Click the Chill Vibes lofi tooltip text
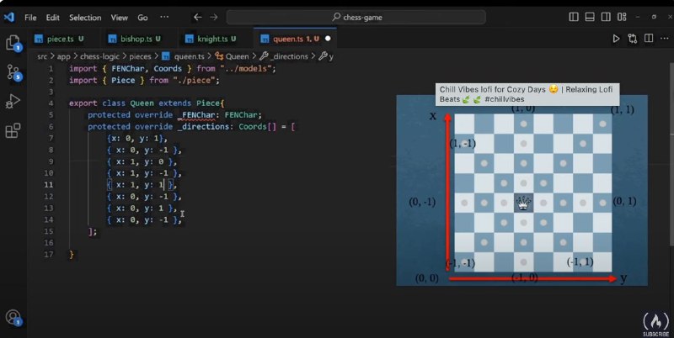Image resolution: width=674 pixels, height=338 pixels. [x=527, y=94]
